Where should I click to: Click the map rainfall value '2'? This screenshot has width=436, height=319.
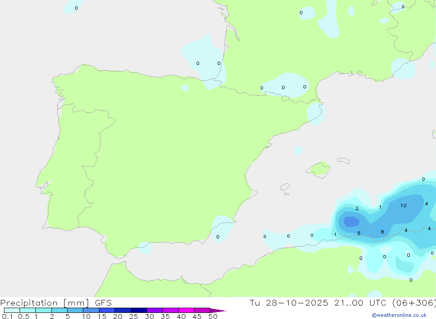[357, 208]
